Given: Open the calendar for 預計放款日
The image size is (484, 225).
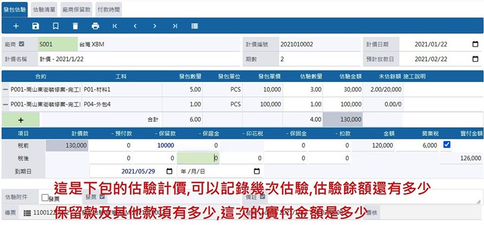Looking at the screenshot, I should 476,59.
